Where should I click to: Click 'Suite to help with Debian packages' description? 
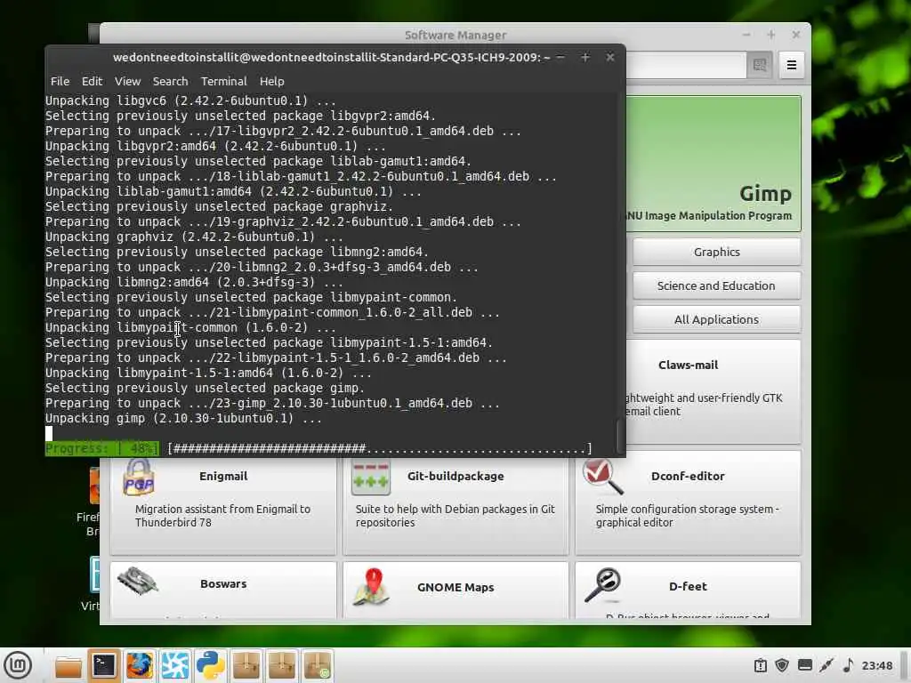[455, 516]
